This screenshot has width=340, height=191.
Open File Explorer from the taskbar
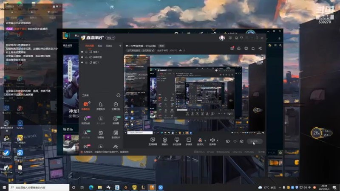(100, 187)
